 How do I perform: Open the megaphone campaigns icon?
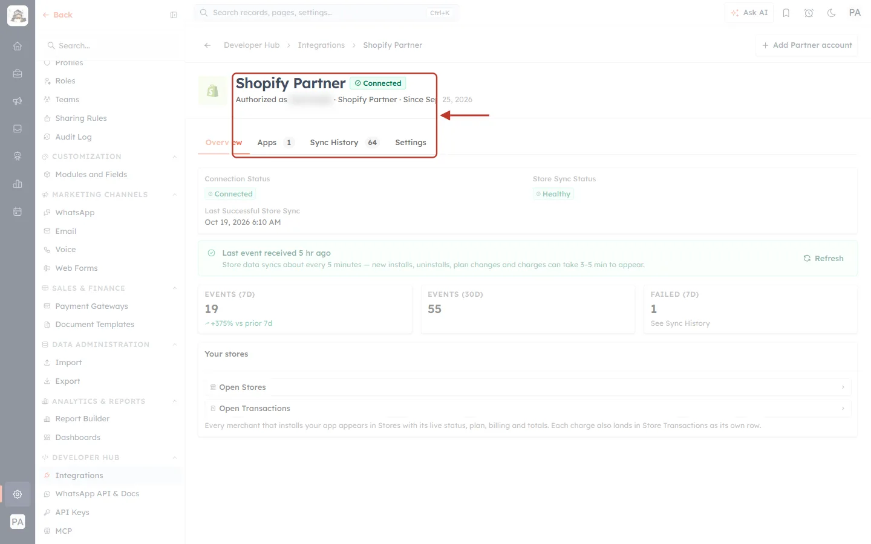point(18,101)
